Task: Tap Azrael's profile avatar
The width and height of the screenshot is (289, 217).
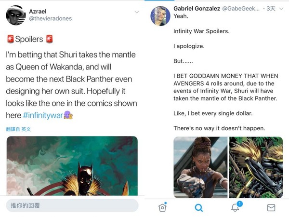Action: tap(16, 15)
